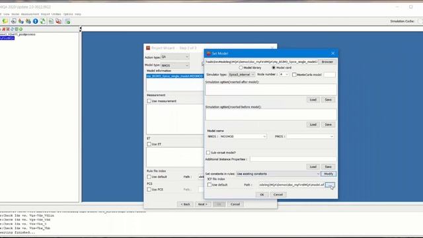Open the Simulator type dropdown
The image size is (423, 238).
tap(241, 75)
